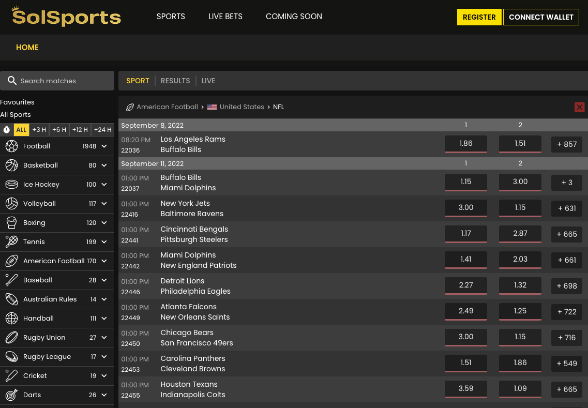Open the Favourites list
The width and height of the screenshot is (588, 408).
tap(17, 102)
